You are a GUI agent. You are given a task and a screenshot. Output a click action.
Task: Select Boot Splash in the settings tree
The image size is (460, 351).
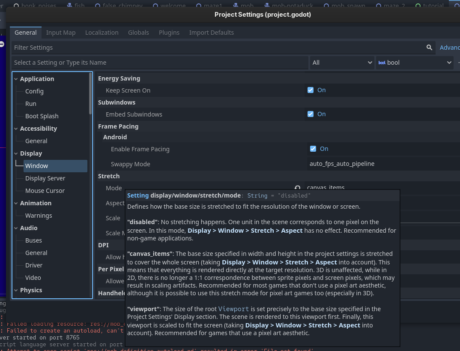point(42,116)
